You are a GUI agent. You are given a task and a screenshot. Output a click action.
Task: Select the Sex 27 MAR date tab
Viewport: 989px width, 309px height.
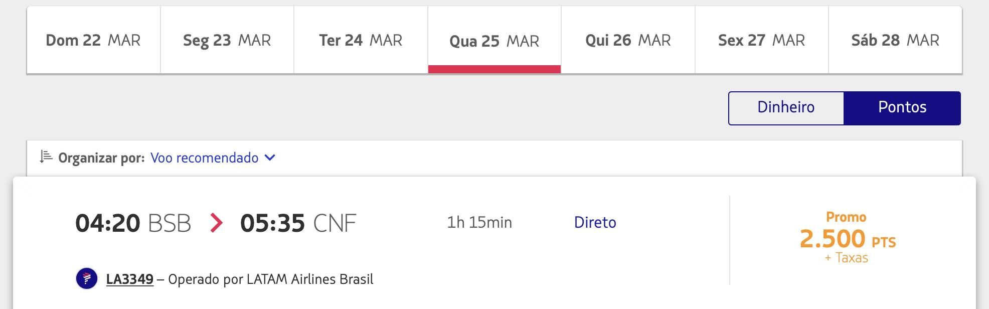[762, 40]
